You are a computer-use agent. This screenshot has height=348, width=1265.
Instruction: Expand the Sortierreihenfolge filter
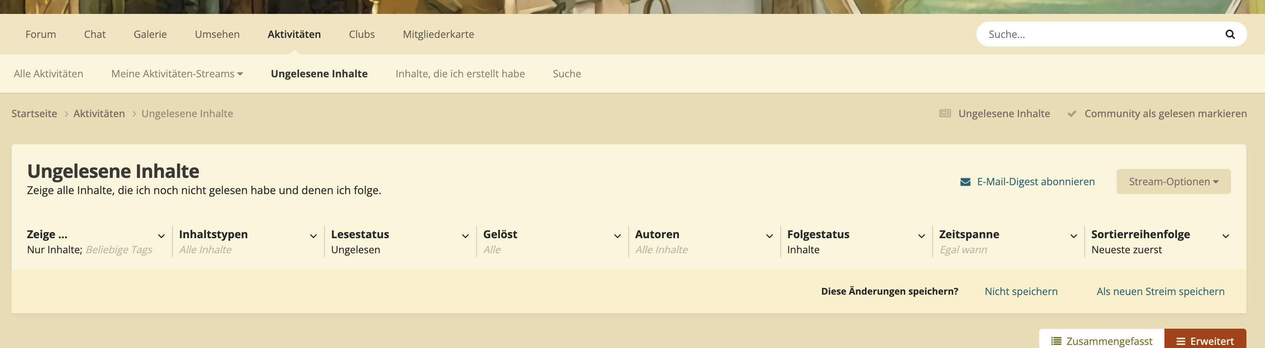(x=1160, y=242)
